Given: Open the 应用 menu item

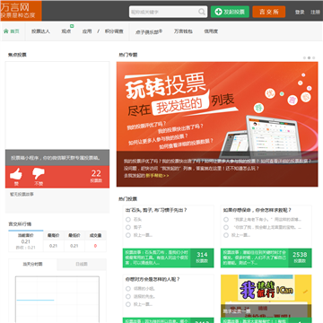Looking at the screenshot, I should point(87,31).
